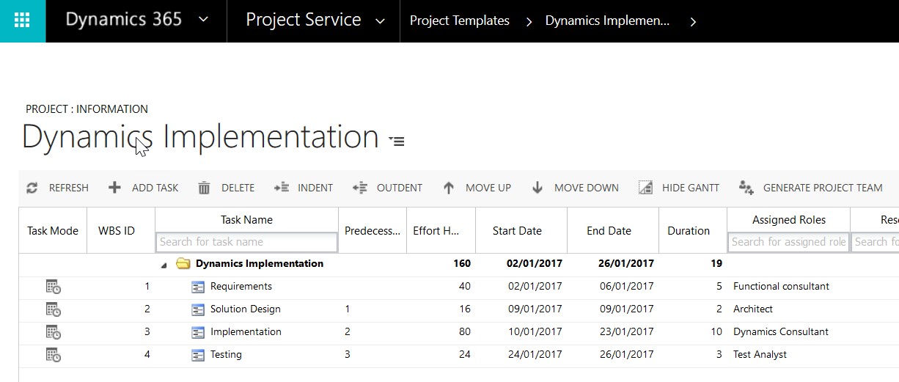Viewport: 899px width, 382px height.
Task: Click GENERATE PROJECT TEAM label
Action: 823,188
